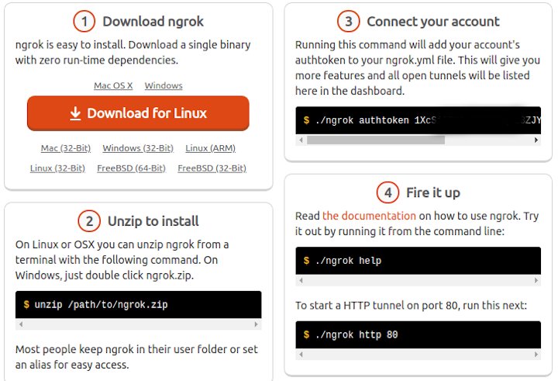This screenshot has width=558, height=381.
Task: Click the authtoken code box scrollbar thumb
Action: 376,140
